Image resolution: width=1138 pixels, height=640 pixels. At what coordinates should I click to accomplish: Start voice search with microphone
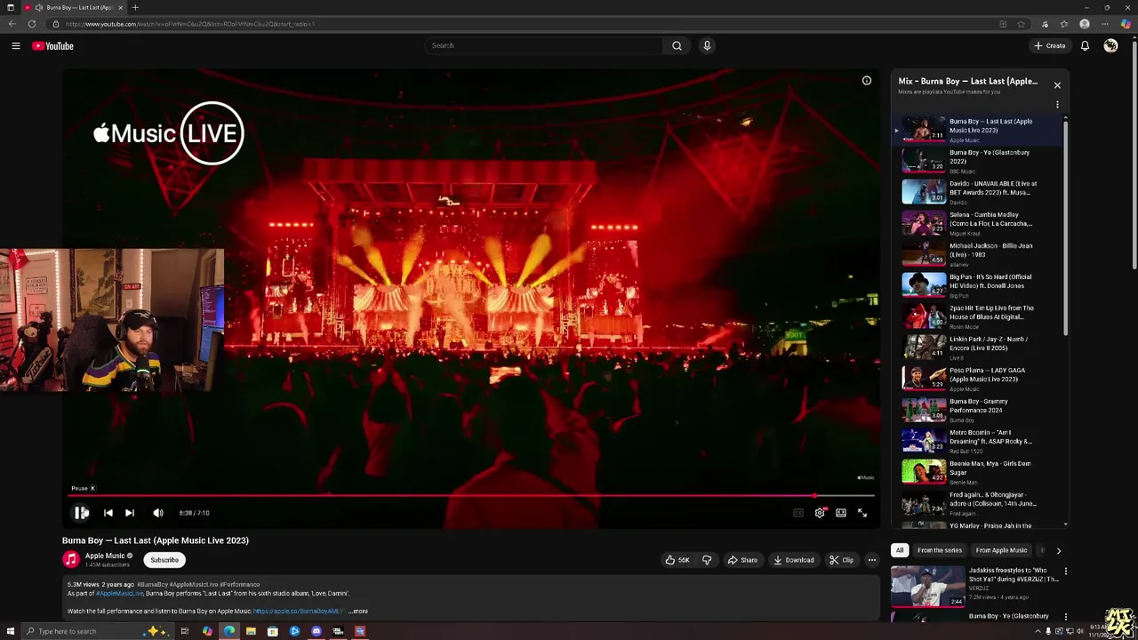707,45
